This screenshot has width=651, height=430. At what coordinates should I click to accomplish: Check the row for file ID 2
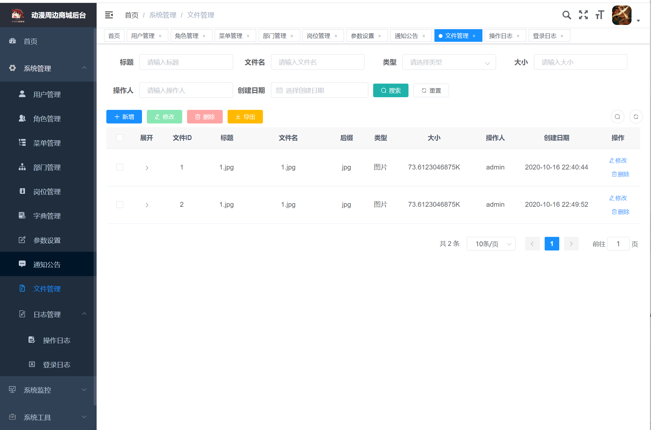click(120, 204)
